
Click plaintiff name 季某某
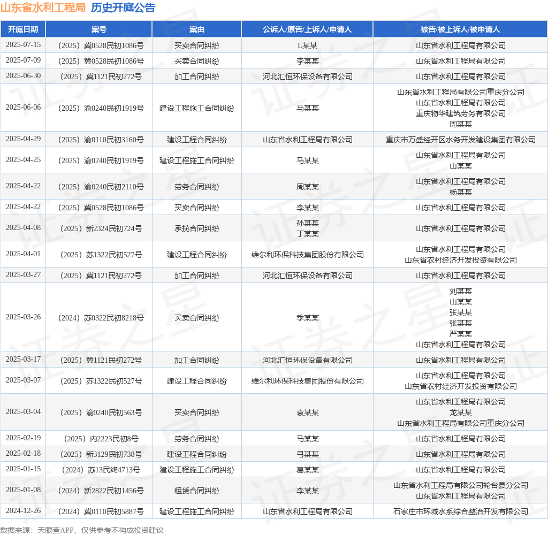click(308, 318)
